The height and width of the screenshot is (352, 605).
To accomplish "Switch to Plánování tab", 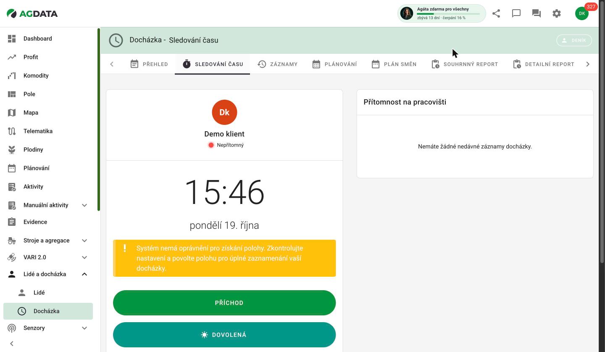I will tap(334, 64).
